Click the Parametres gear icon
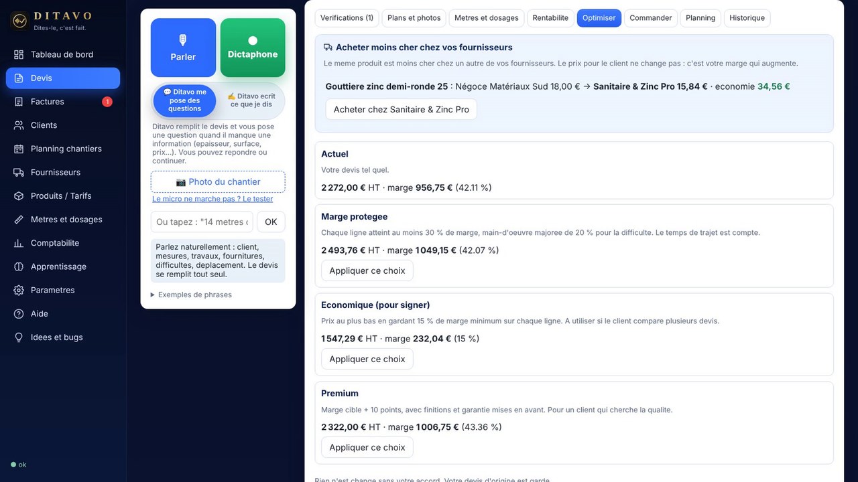The height and width of the screenshot is (482, 858). (x=19, y=290)
